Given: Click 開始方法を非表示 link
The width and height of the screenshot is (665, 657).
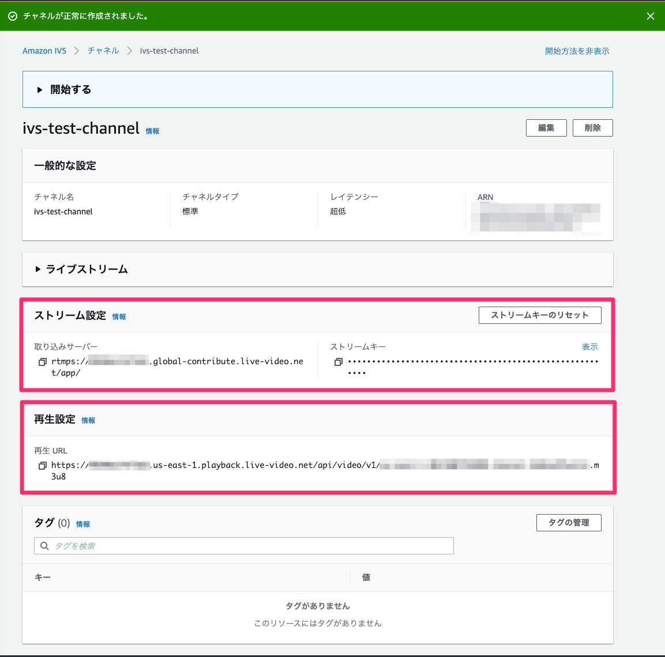Looking at the screenshot, I should [577, 51].
